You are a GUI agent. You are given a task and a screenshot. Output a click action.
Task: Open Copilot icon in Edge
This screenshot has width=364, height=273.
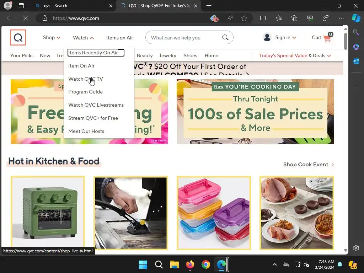[356, 18]
